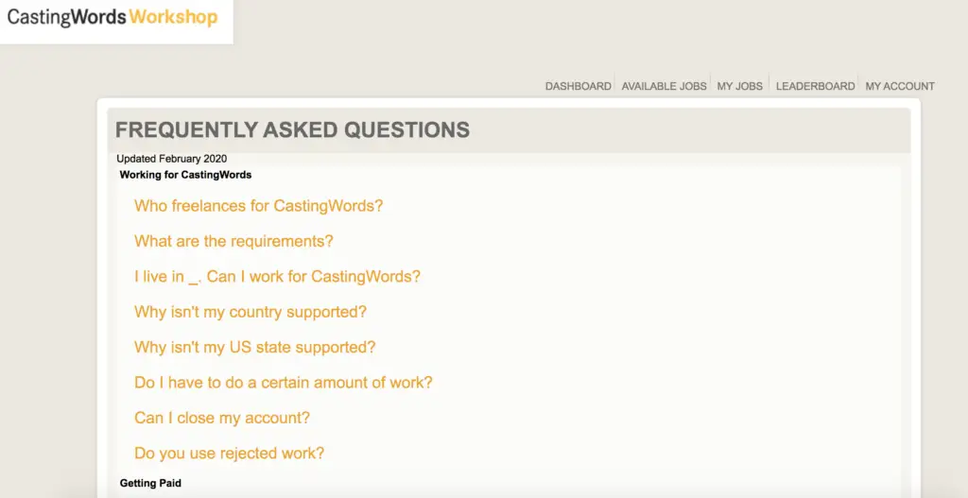
Task: Click the 'CastingWords' word in the logo
Action: coord(67,17)
